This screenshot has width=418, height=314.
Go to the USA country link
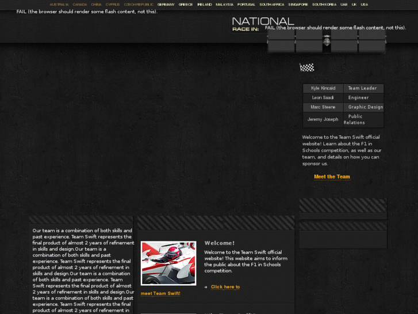click(364, 5)
